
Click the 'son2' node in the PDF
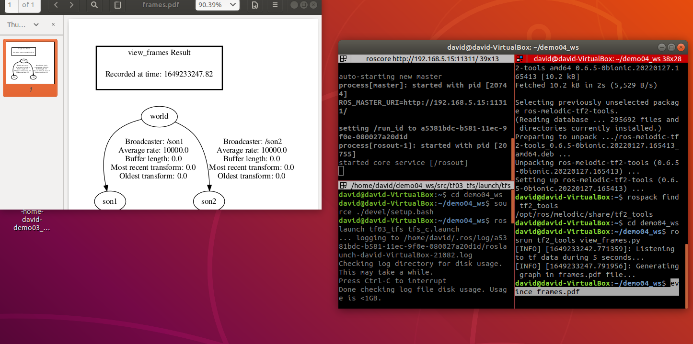point(208,201)
